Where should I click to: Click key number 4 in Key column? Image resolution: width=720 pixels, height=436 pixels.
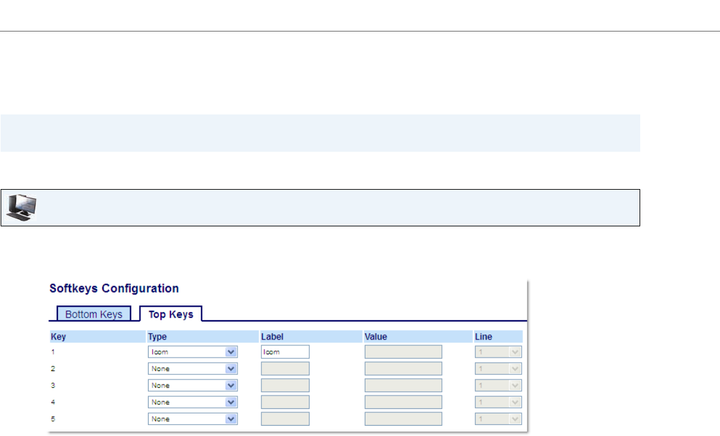(x=53, y=402)
